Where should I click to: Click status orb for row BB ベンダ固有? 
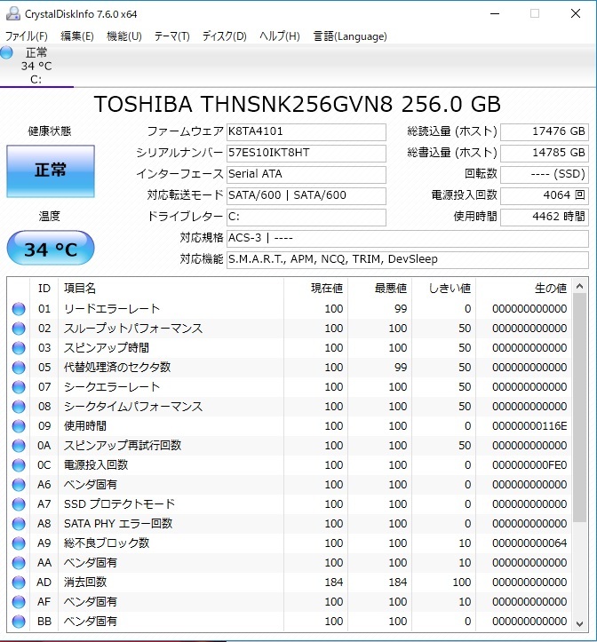[x=19, y=622]
